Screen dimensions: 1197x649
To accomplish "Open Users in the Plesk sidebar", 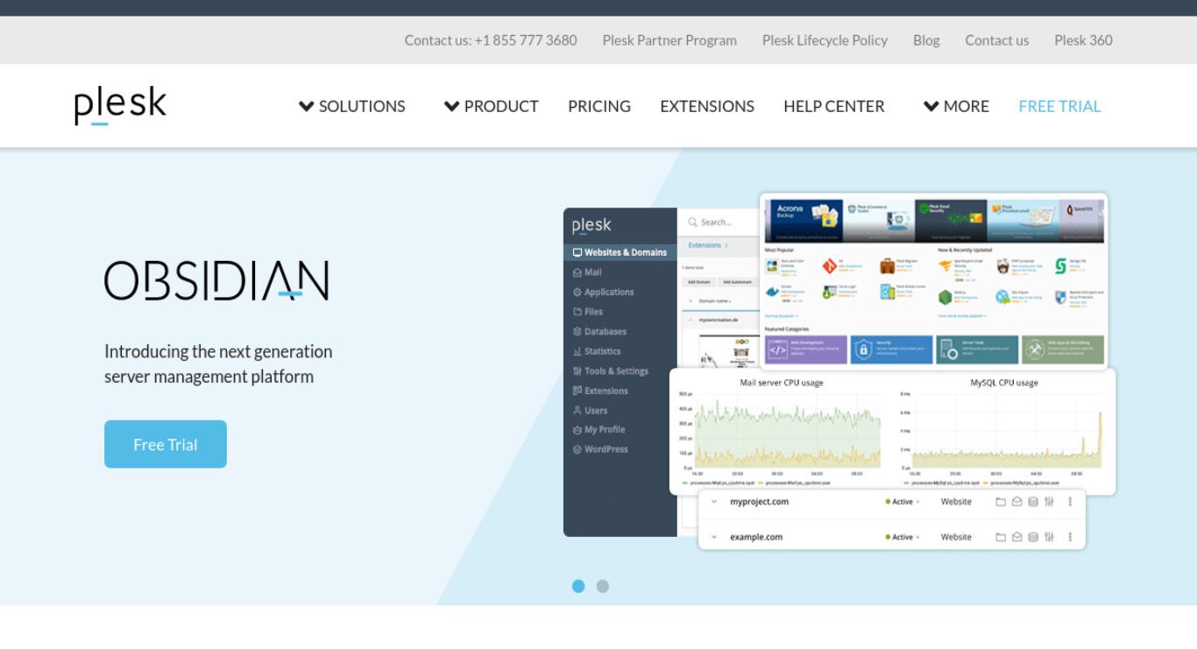I will tap(590, 410).
